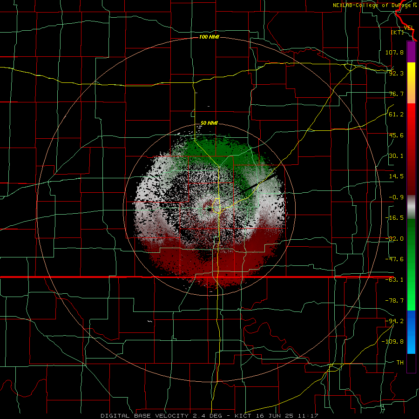This screenshot has width=419, height=419.
Task: Click the 61.2 velocity scale value
Action: 396,115
